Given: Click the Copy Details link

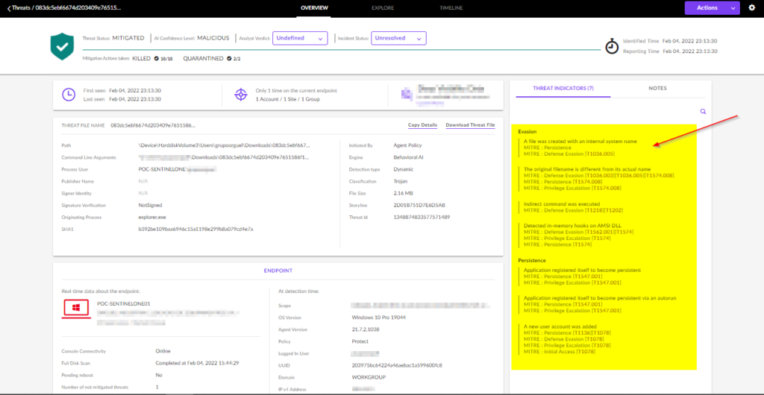Looking at the screenshot, I should tap(422, 125).
